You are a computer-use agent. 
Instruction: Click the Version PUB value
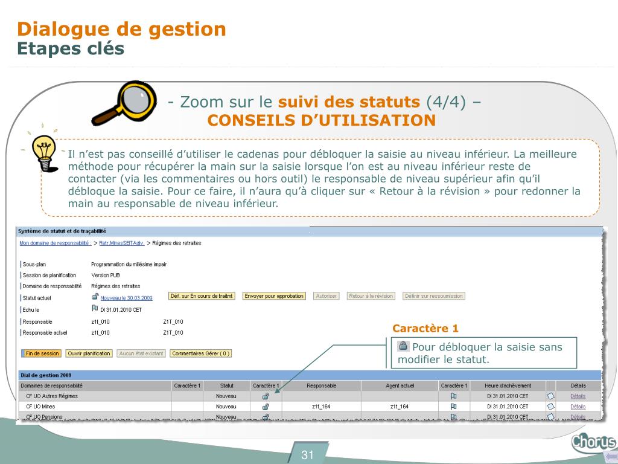pyautogui.click(x=106, y=275)
